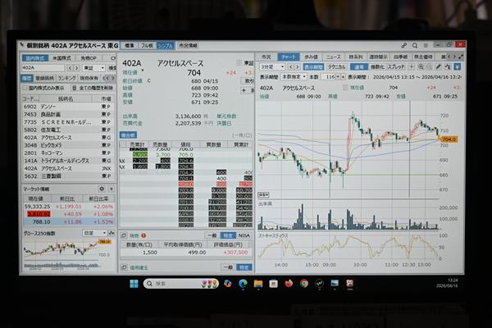Expand the 日足 dropdown for グロース250 index

94,233
